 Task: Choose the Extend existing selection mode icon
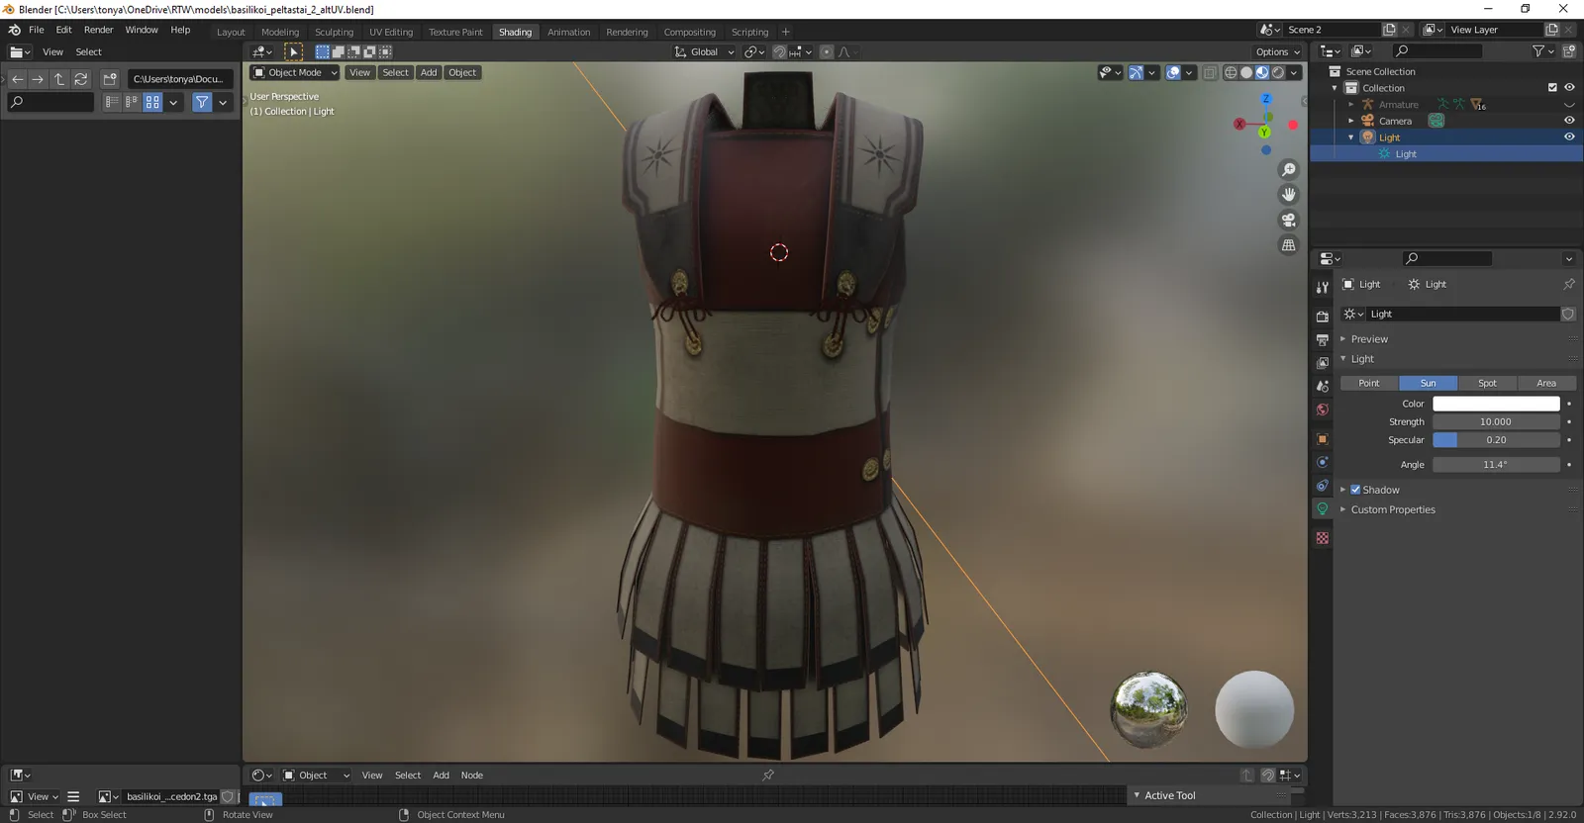339,51
